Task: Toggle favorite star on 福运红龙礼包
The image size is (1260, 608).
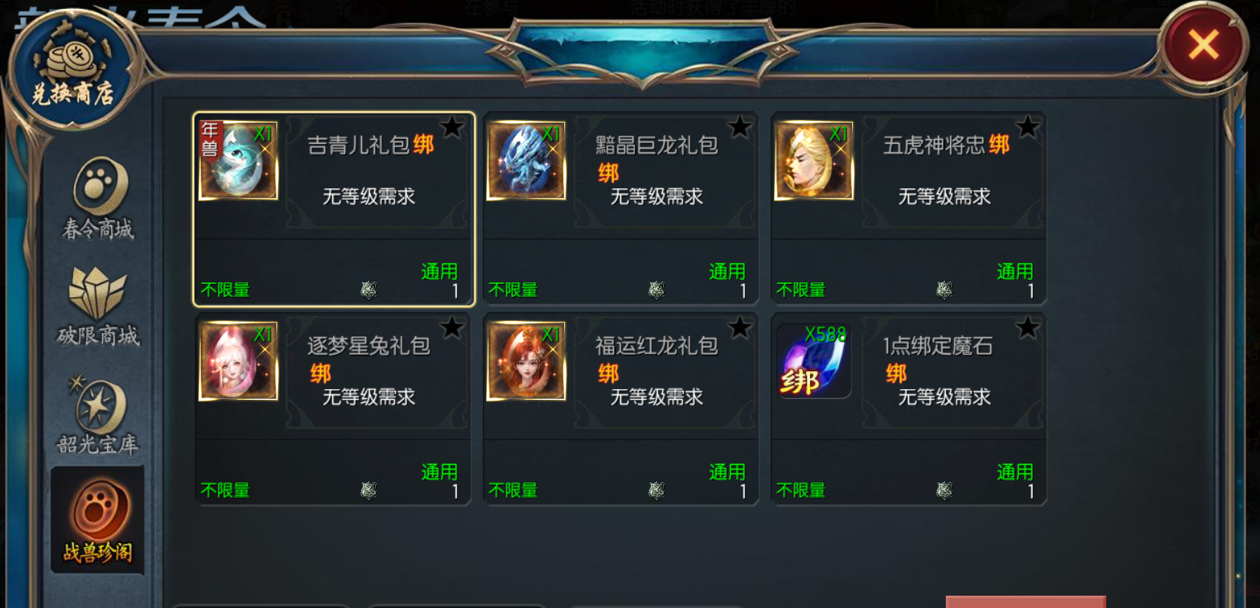Action: click(739, 327)
